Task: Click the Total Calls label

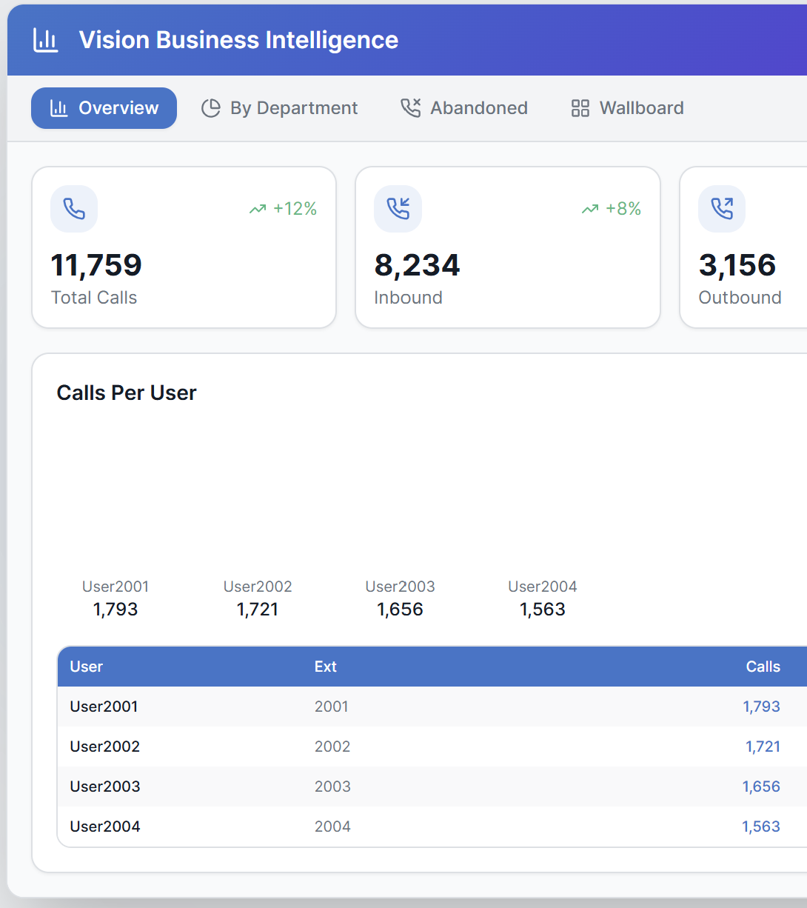Action: tap(94, 298)
